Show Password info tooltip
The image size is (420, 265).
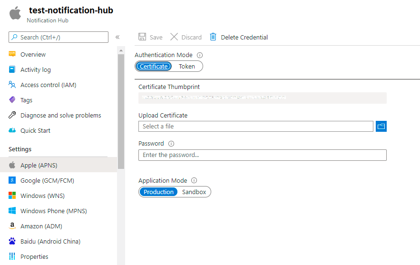(171, 144)
